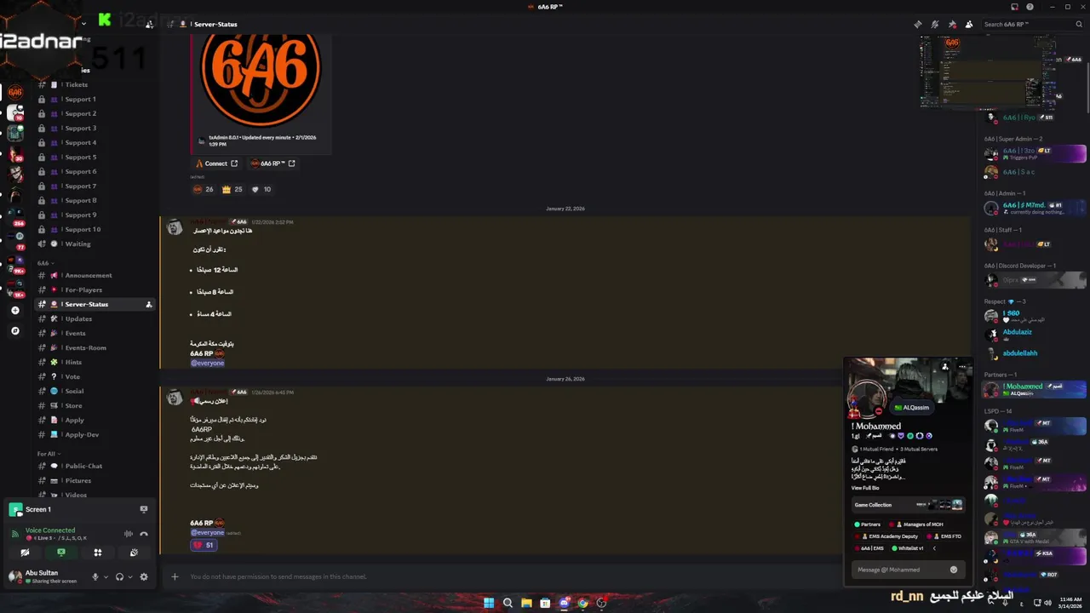The height and width of the screenshot is (613, 1090).
Task: Expand microphone input options arrow
Action: (x=106, y=576)
